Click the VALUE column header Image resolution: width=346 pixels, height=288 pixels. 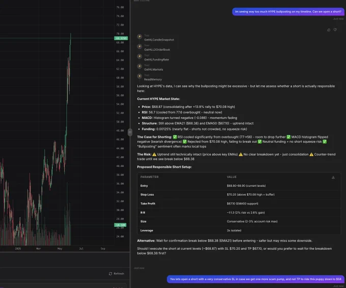pyautogui.click(x=232, y=177)
